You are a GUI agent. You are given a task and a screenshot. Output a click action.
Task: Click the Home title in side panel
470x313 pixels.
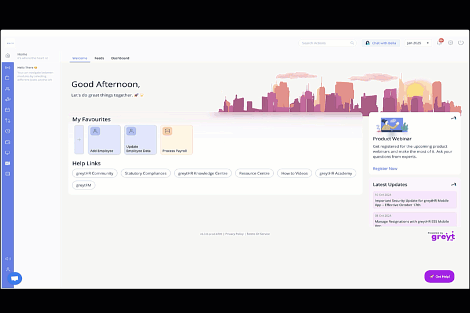[x=22, y=54]
